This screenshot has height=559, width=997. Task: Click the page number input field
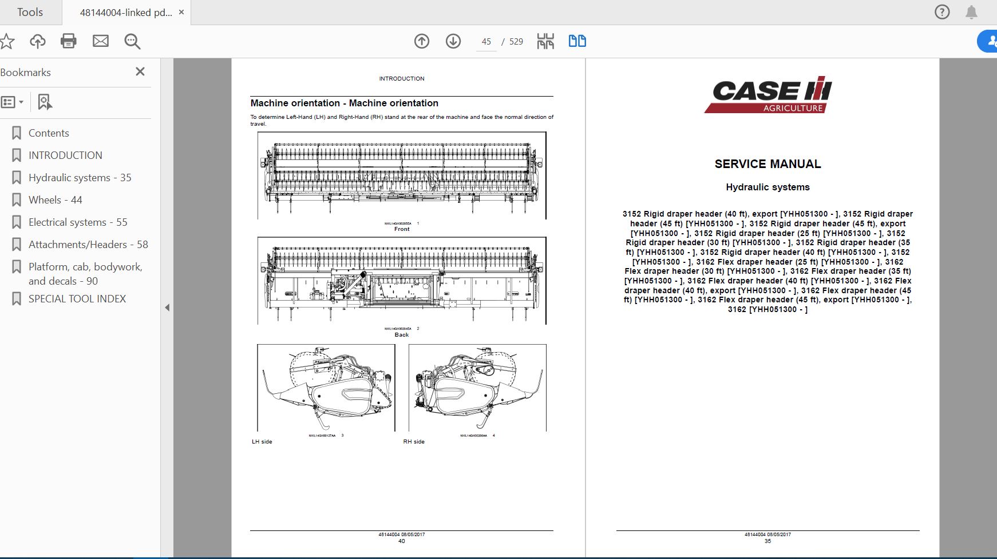click(x=486, y=41)
